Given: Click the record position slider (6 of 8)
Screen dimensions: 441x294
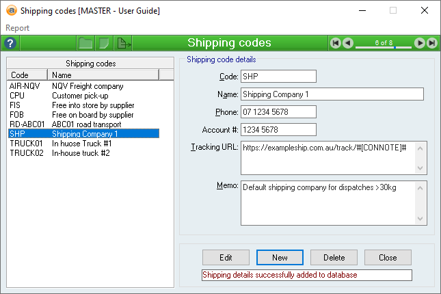Looking at the screenshot, I should (x=384, y=44).
